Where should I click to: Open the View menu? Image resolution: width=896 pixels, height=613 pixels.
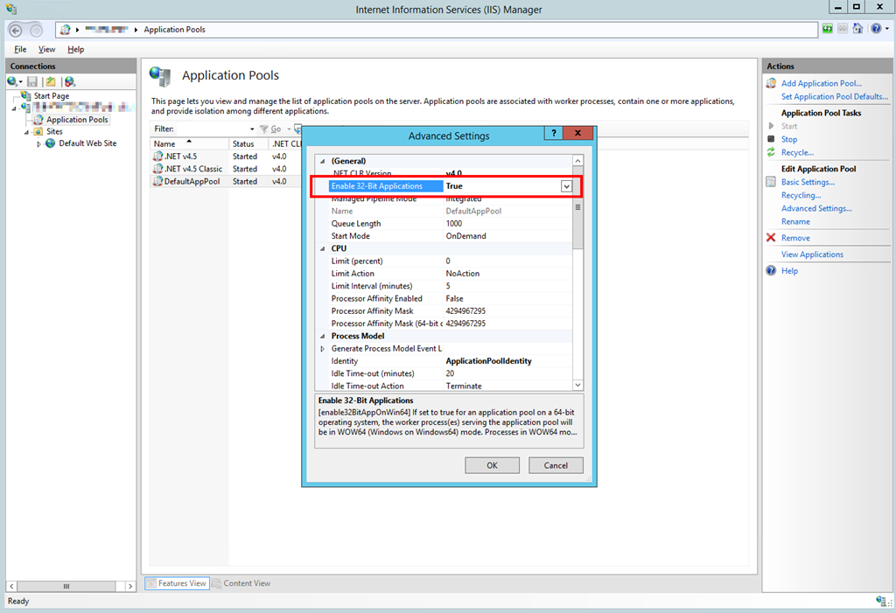[x=47, y=49]
